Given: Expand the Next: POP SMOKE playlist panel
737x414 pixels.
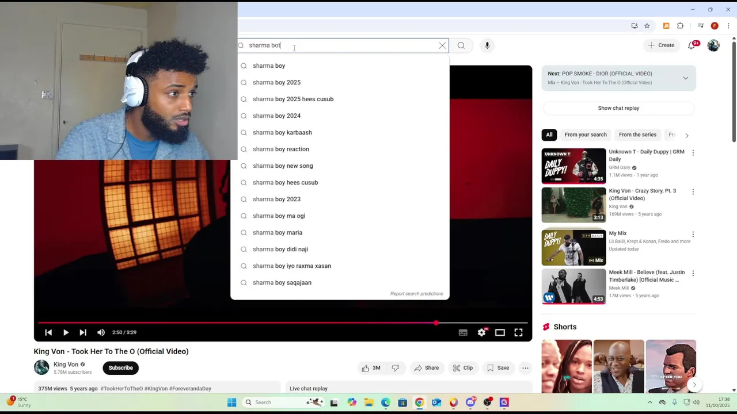Looking at the screenshot, I should tap(685, 78).
